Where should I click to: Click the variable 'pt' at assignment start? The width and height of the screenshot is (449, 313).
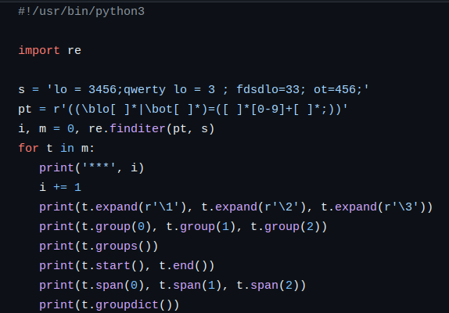click(25, 110)
